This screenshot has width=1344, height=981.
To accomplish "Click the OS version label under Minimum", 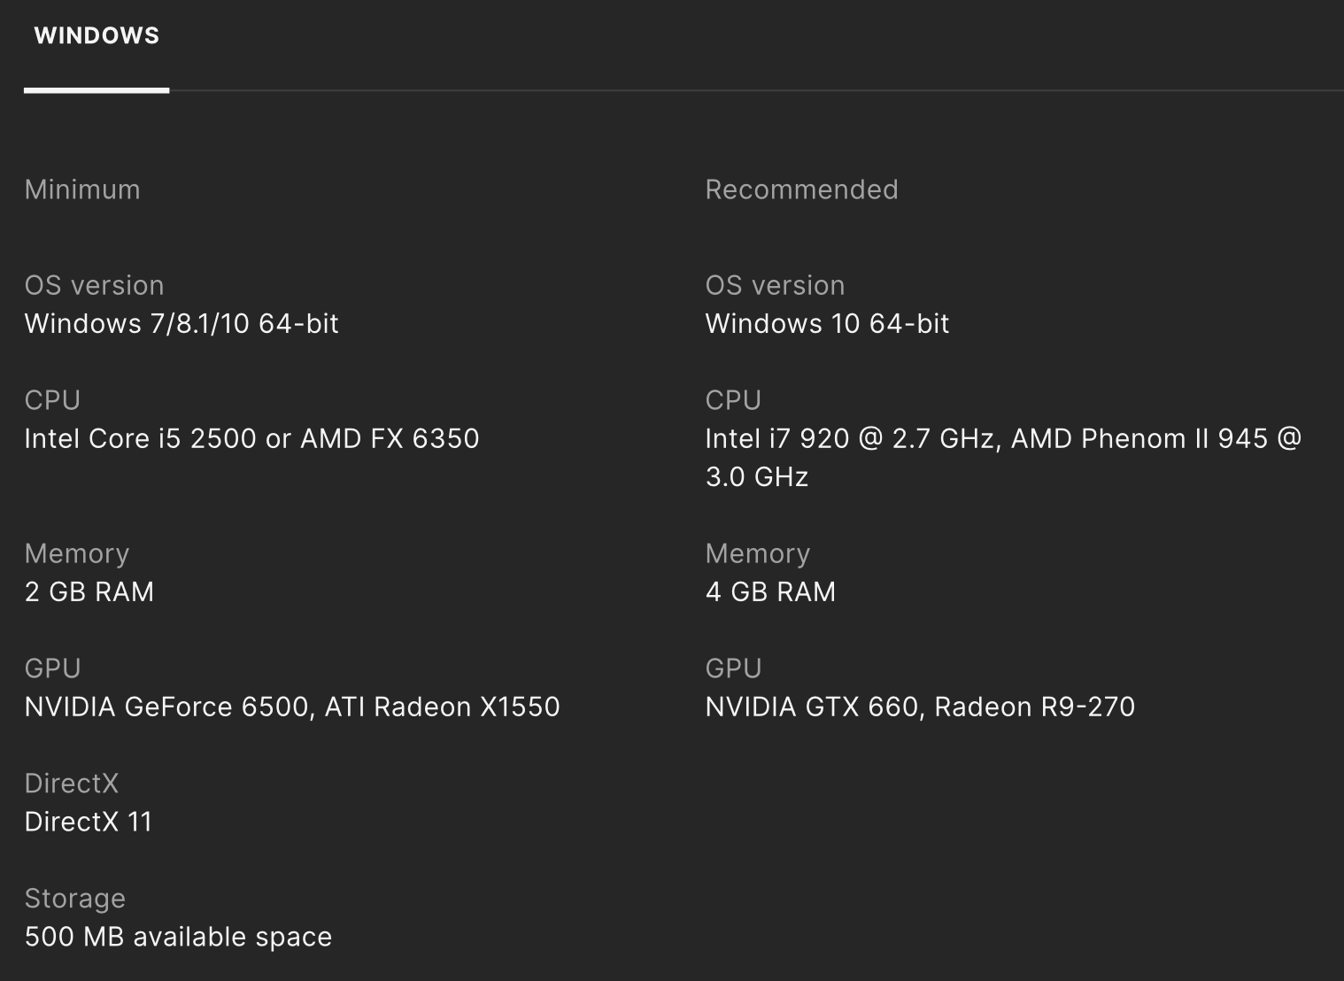I will coord(94,286).
